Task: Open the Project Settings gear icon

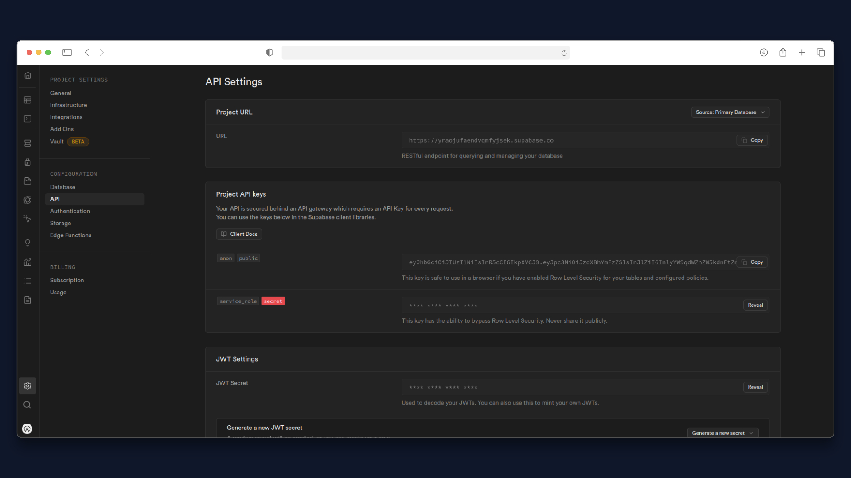Action: pos(27,386)
